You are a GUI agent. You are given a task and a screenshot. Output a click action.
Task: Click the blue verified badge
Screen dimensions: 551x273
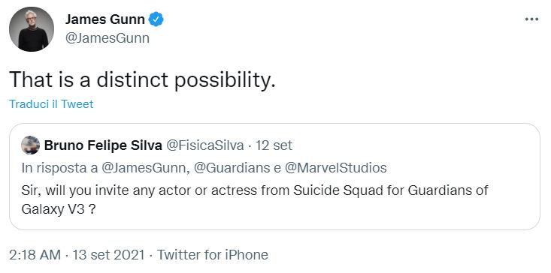156,19
